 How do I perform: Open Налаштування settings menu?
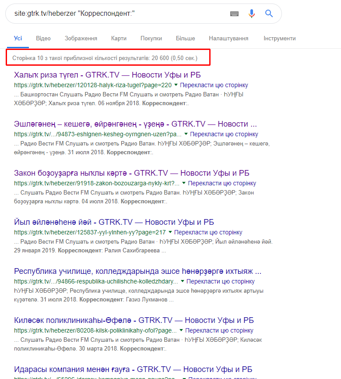click(x=229, y=39)
